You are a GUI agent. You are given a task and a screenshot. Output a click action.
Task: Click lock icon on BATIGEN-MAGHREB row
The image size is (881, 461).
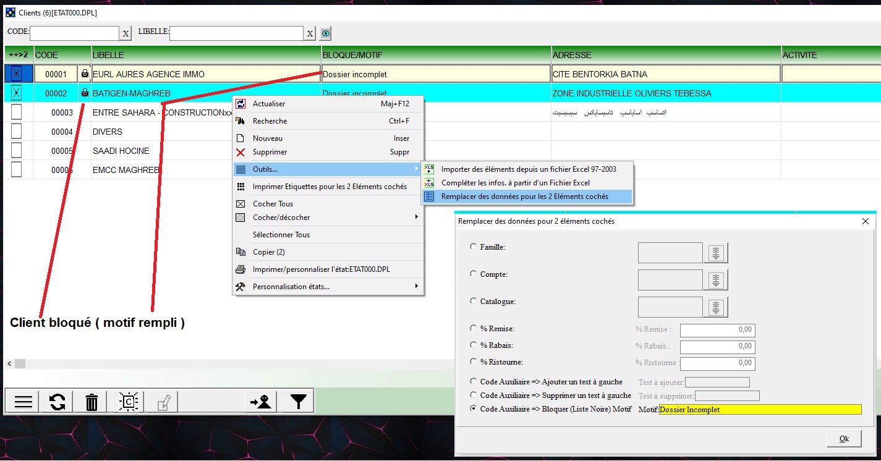[x=85, y=93]
